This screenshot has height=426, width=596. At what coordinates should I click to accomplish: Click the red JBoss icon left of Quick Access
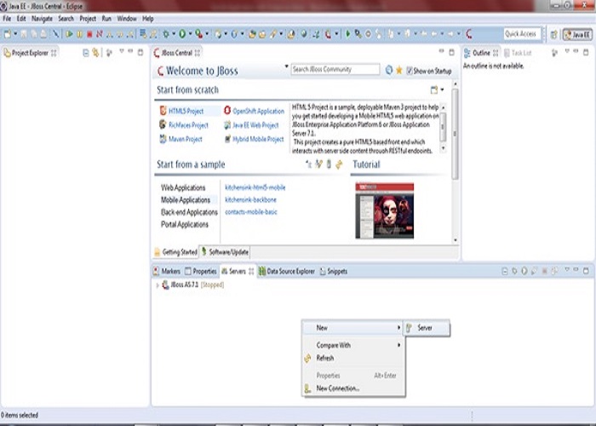(x=469, y=34)
